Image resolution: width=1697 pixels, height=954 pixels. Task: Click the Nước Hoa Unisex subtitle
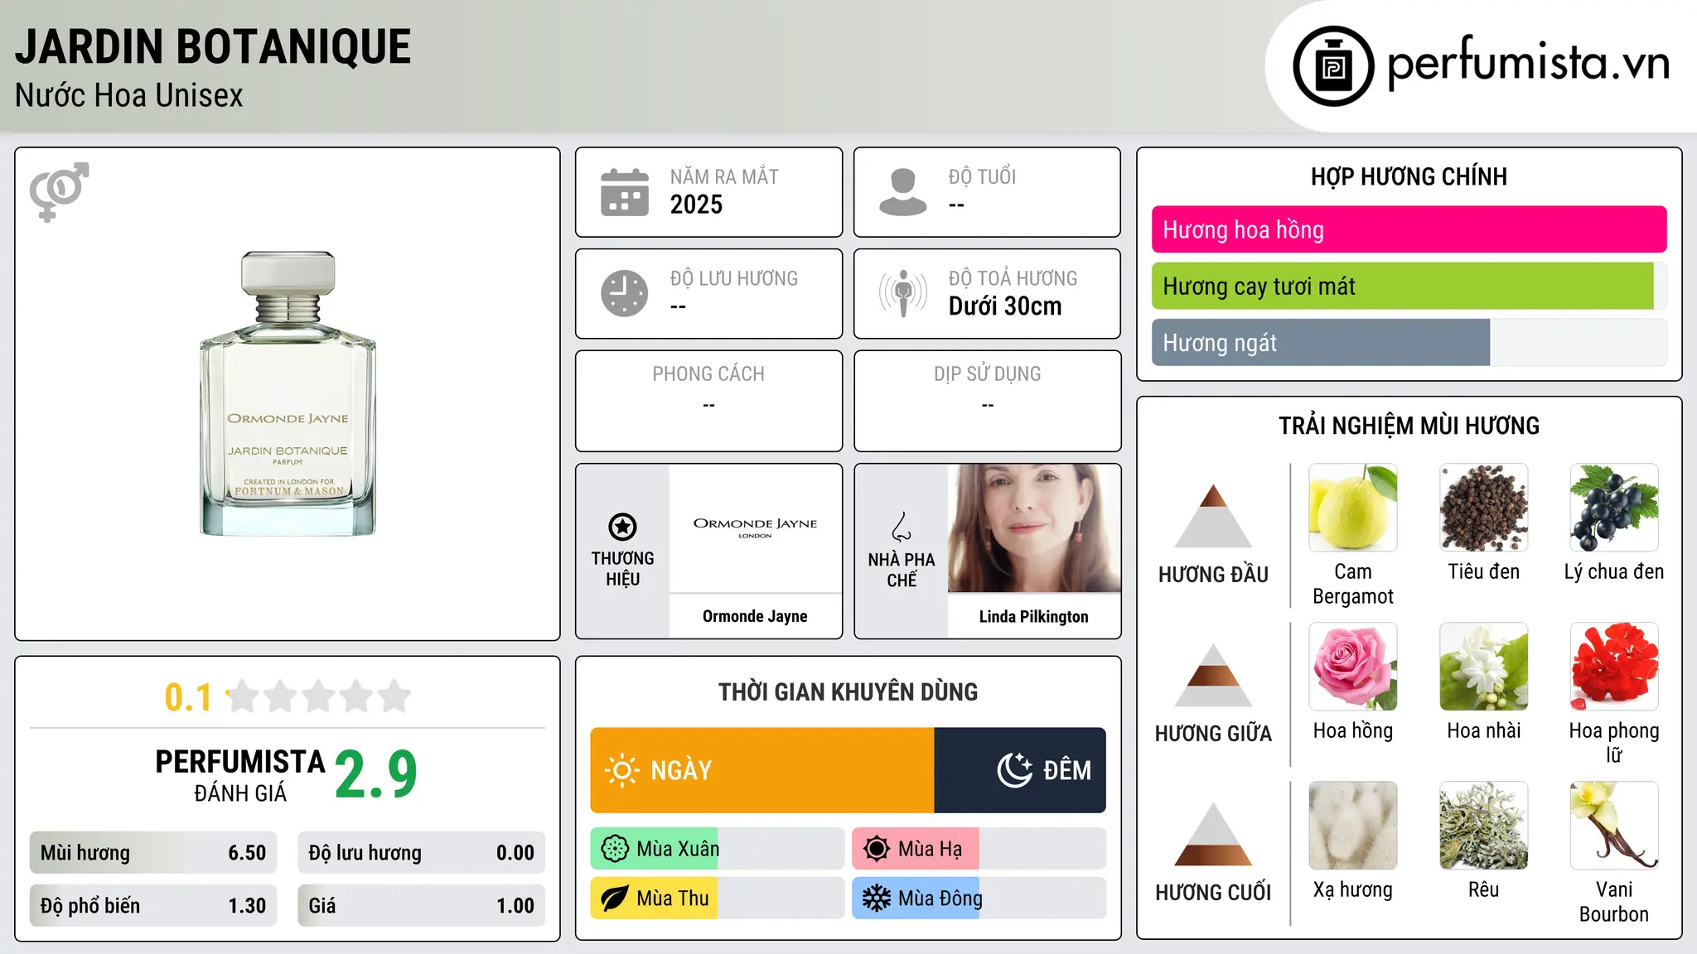129,95
